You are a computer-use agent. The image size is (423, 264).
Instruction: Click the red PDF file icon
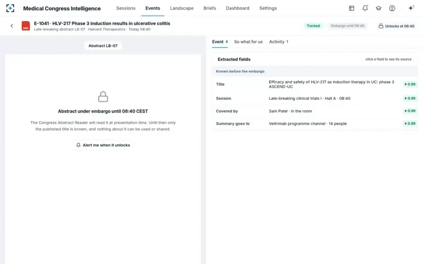point(26,26)
